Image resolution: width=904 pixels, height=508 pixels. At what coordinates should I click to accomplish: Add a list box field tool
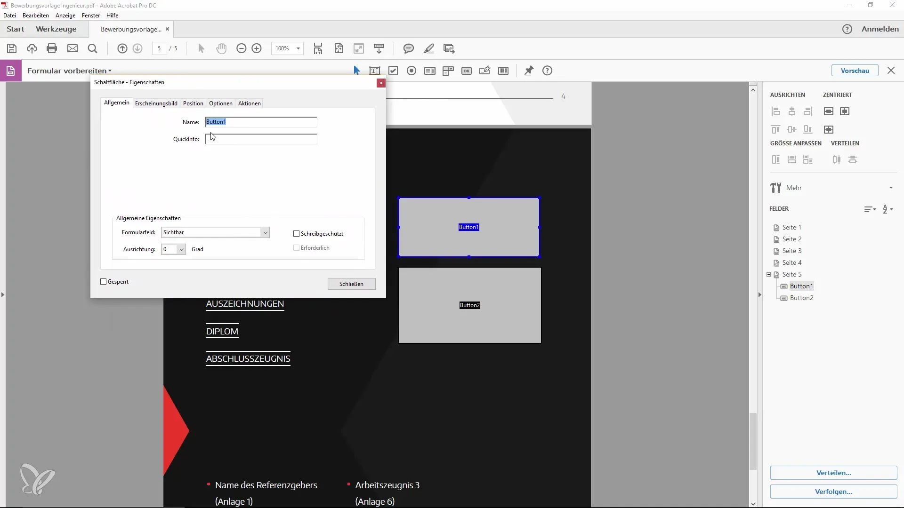pyautogui.click(x=430, y=71)
